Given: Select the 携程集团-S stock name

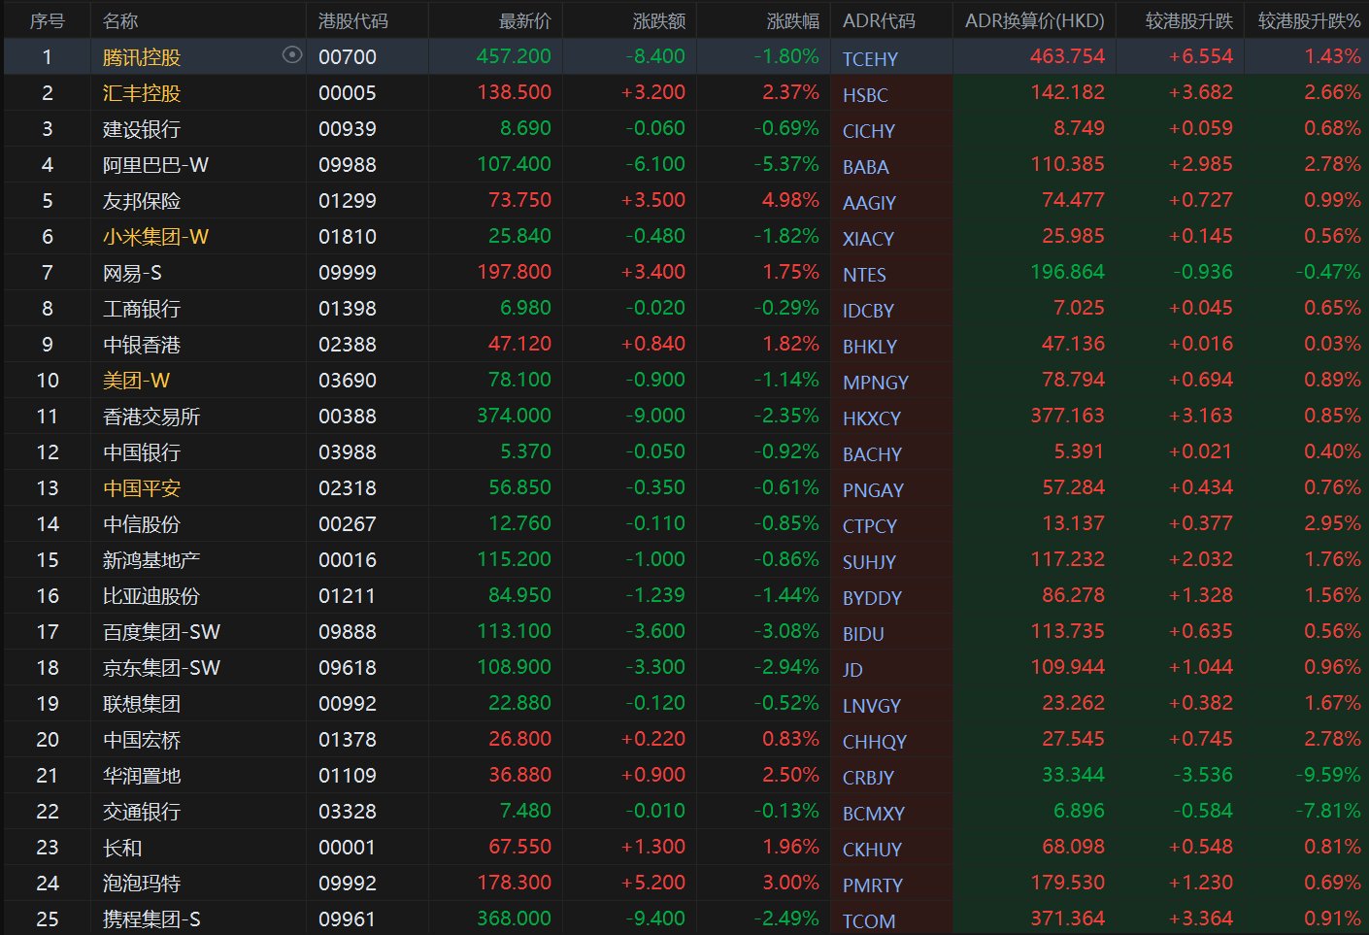Looking at the screenshot, I should tap(151, 919).
